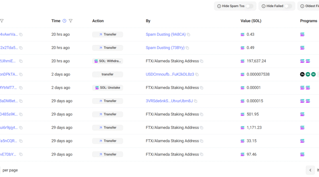Click the Value (SOL) column header
This screenshot has height=177, width=319.
click(254, 21)
